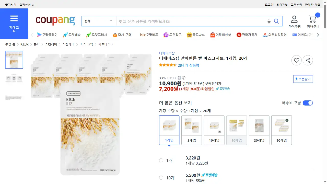This screenshot has height=184, width=327.
Task: Click the 더페이스샵 brand link
Action: 167,53
